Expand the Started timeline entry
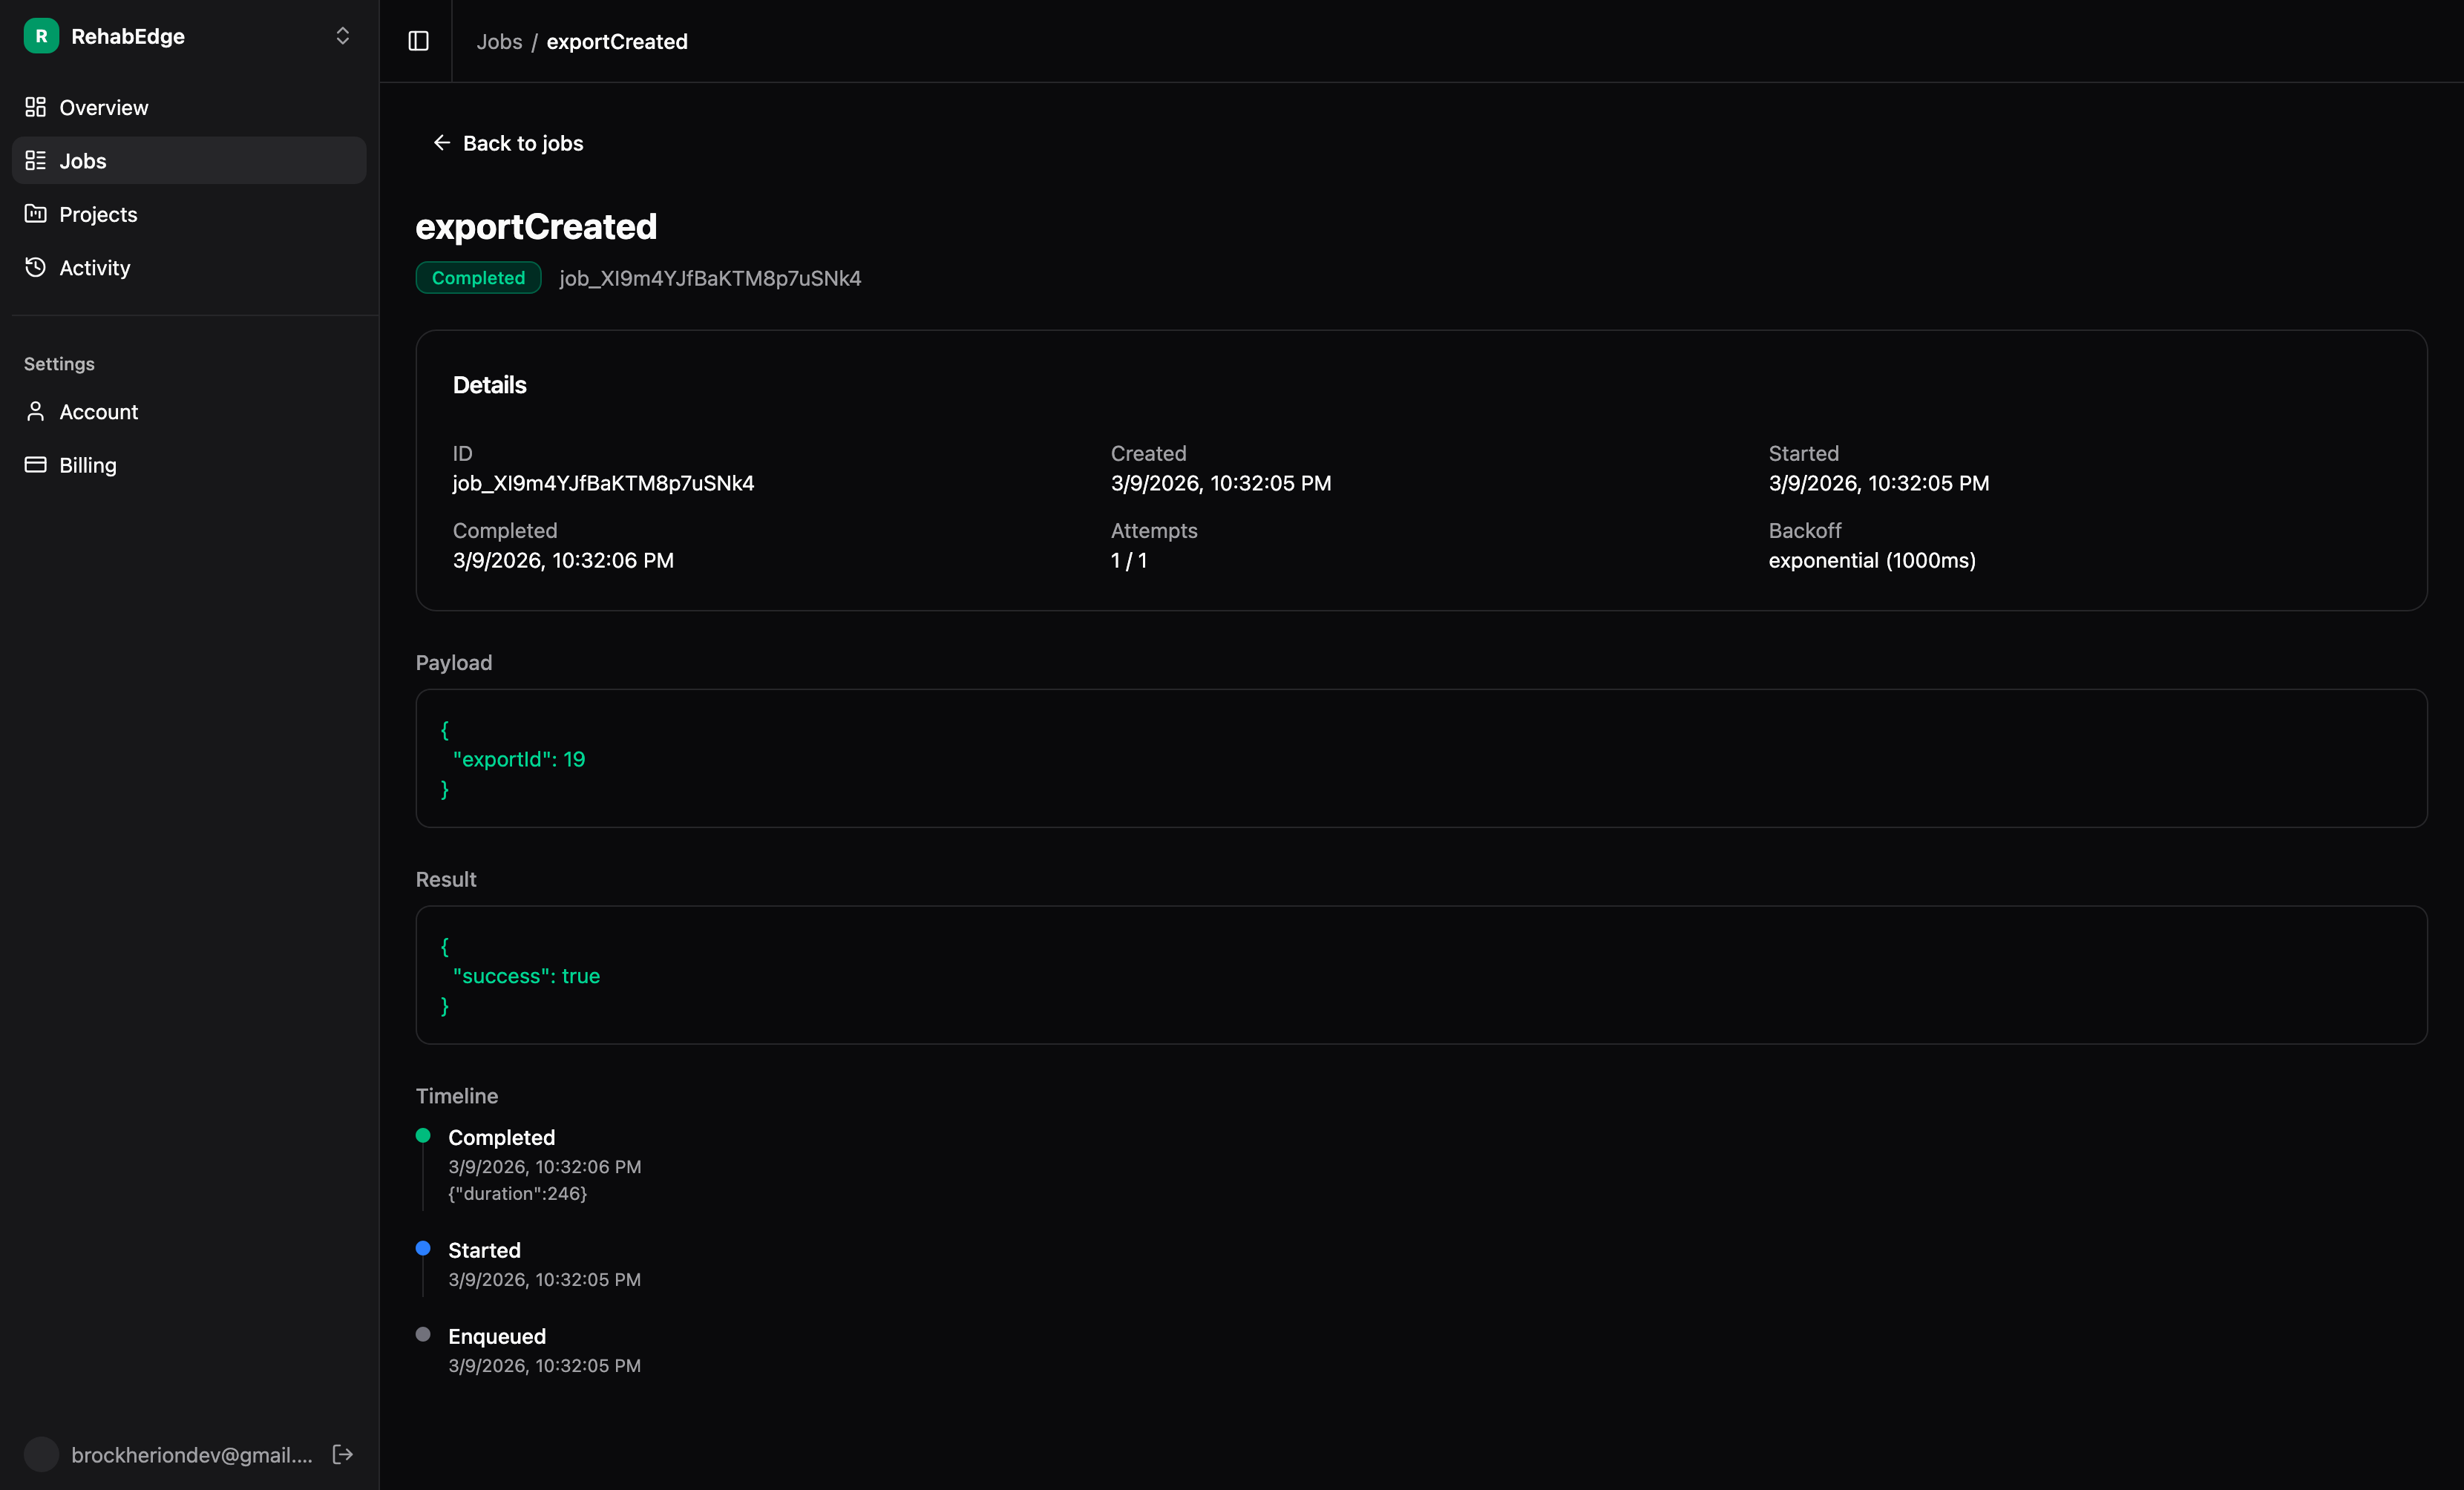Image resolution: width=2464 pixels, height=1490 pixels. point(484,1250)
